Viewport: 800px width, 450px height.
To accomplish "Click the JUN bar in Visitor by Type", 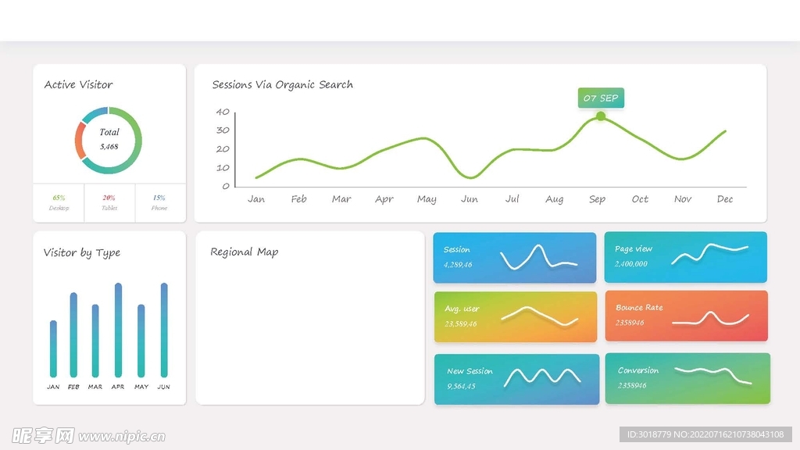I will 164,330.
